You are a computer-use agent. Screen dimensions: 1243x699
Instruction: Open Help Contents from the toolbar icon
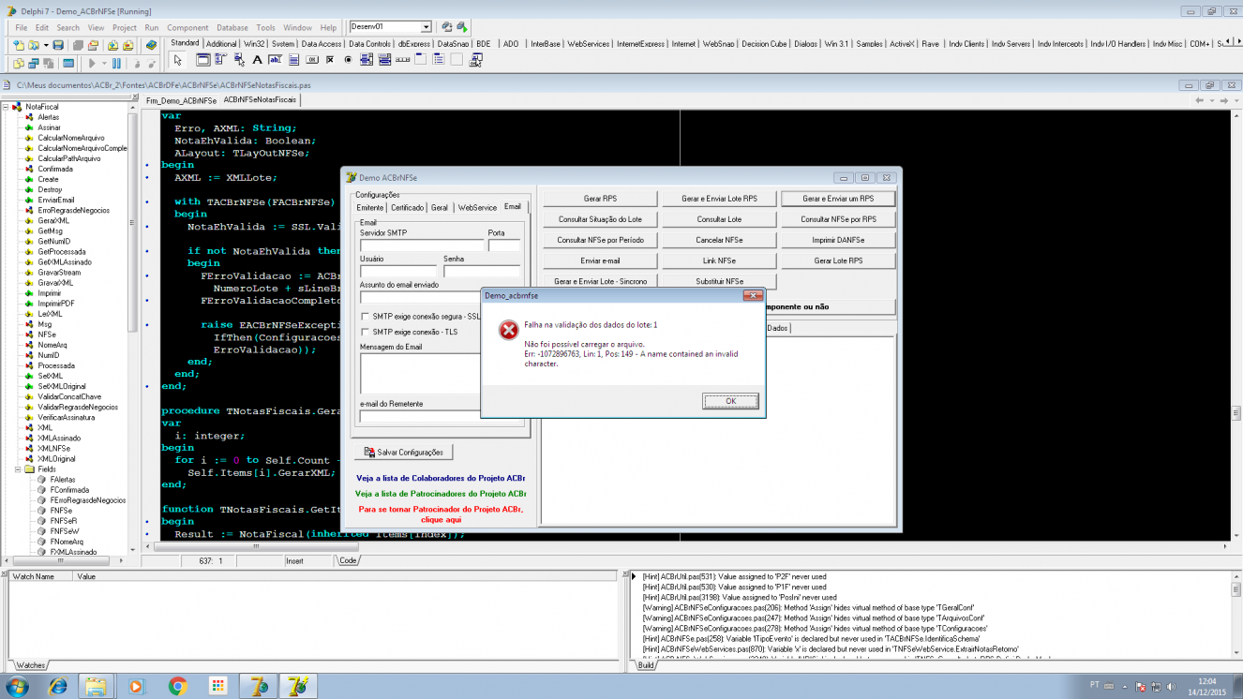[x=151, y=45]
